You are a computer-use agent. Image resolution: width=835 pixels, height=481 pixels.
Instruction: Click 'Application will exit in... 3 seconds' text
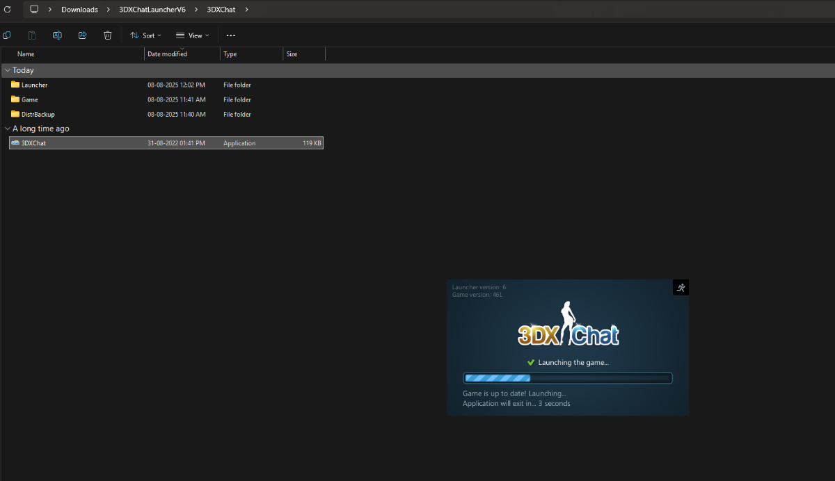(x=516, y=403)
